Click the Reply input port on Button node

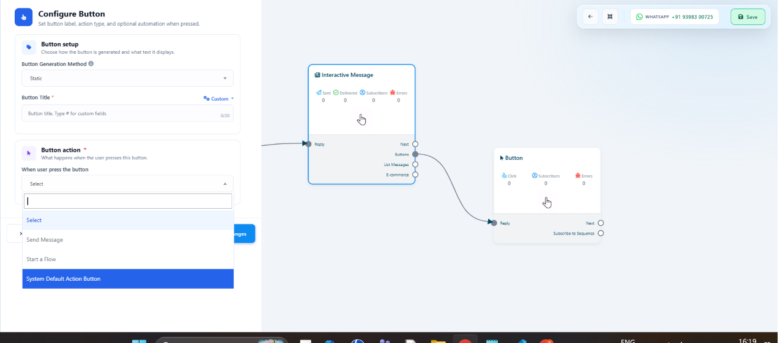(x=494, y=223)
